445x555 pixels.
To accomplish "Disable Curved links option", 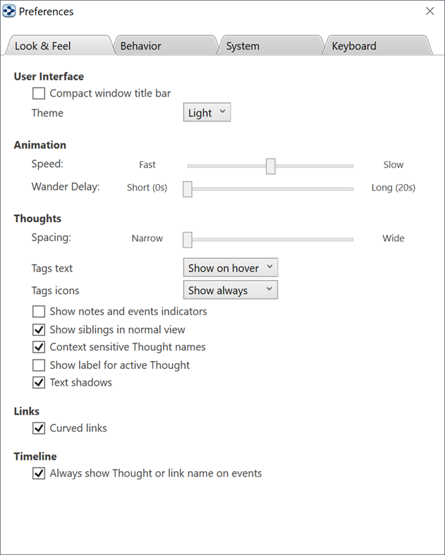I will (39, 428).
